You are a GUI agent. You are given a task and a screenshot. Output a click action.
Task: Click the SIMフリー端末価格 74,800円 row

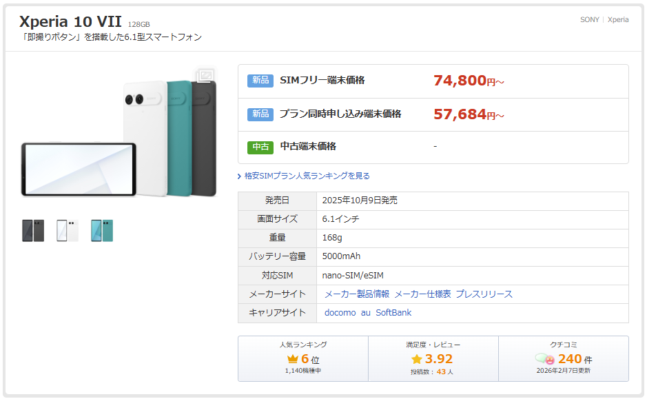pos(433,81)
